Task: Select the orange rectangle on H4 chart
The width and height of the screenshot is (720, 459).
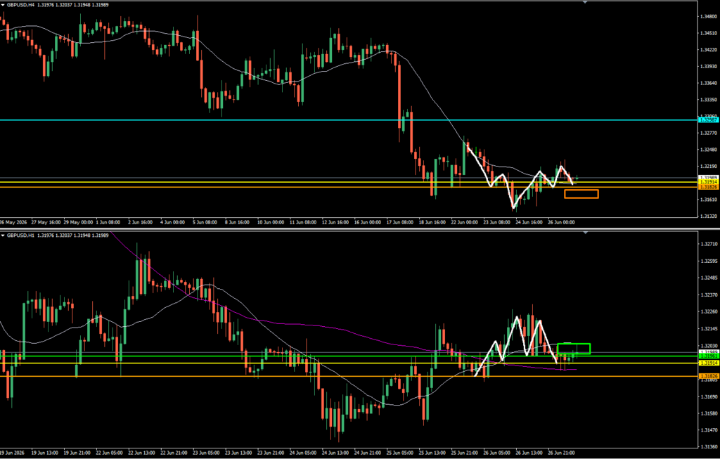Action: (581, 194)
